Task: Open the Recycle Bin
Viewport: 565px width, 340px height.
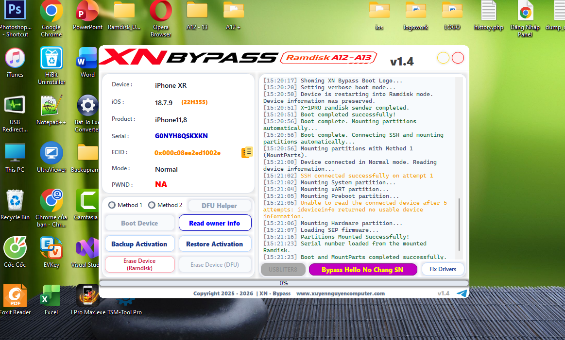Action: 15,205
